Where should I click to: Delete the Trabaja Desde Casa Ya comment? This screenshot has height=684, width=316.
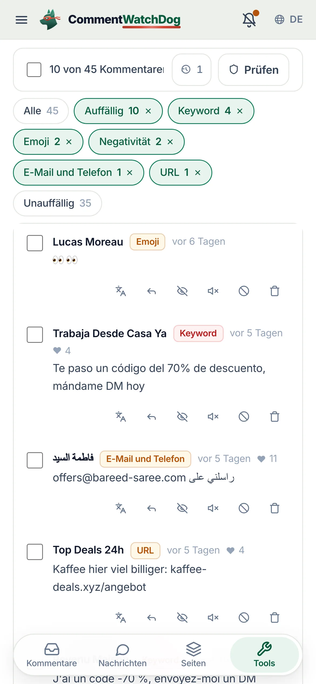[x=275, y=417]
